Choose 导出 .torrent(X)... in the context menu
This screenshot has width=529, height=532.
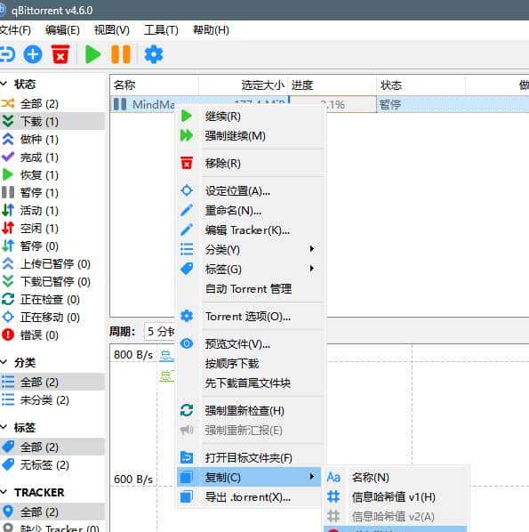click(x=250, y=497)
